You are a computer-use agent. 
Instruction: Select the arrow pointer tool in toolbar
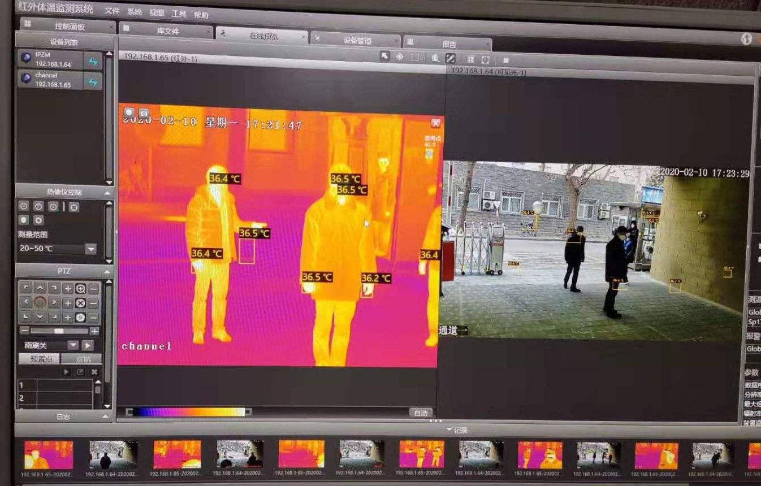[384, 56]
